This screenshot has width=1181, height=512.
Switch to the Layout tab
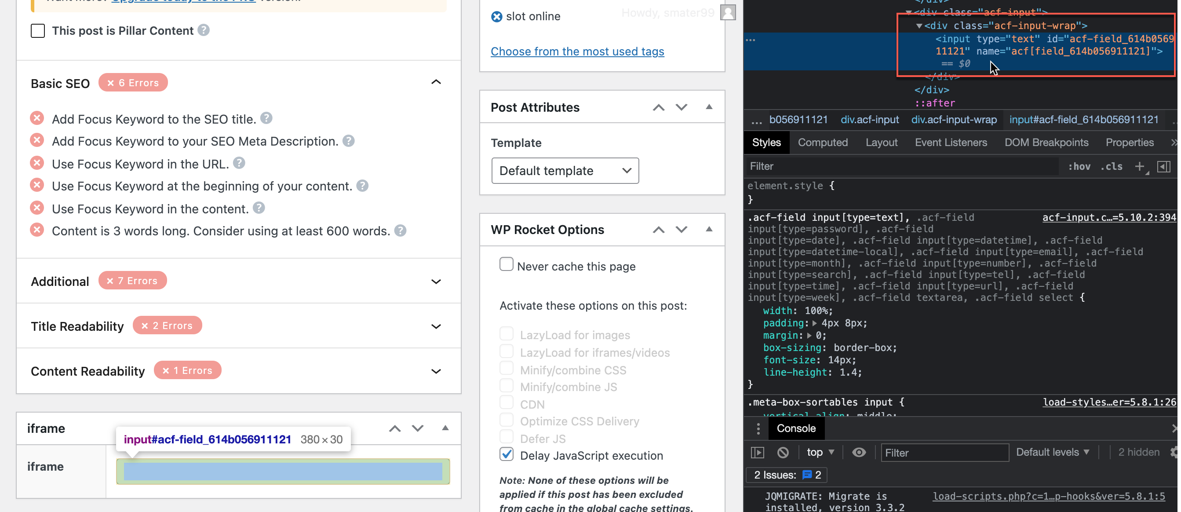tap(881, 142)
